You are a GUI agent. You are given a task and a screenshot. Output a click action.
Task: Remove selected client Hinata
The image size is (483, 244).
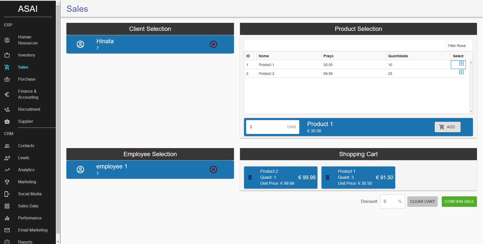[213, 44]
